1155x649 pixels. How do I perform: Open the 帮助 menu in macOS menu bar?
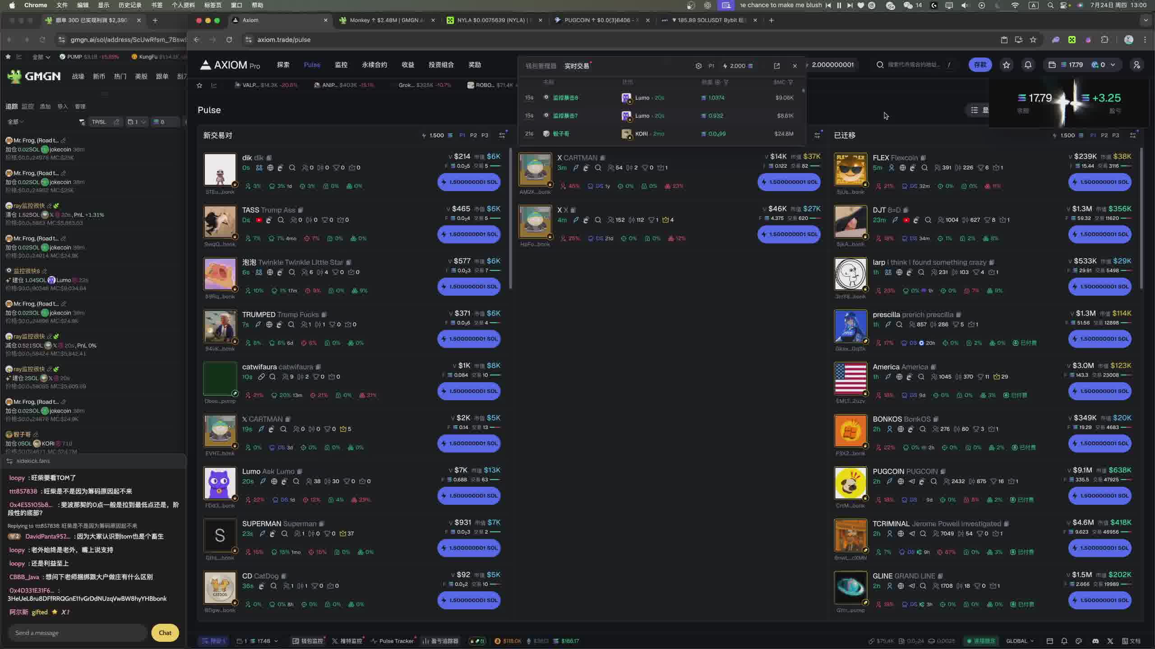click(257, 5)
